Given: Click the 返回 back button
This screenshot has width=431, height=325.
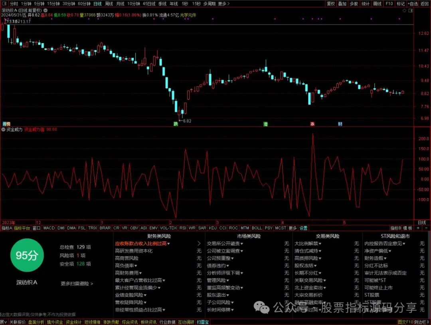Looking at the screenshot, I should (x=425, y=4).
